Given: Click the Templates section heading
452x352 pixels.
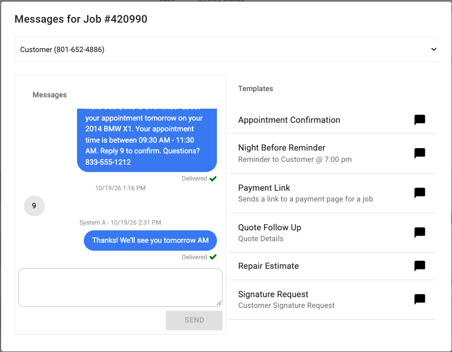Looking at the screenshot, I should tap(255, 88).
